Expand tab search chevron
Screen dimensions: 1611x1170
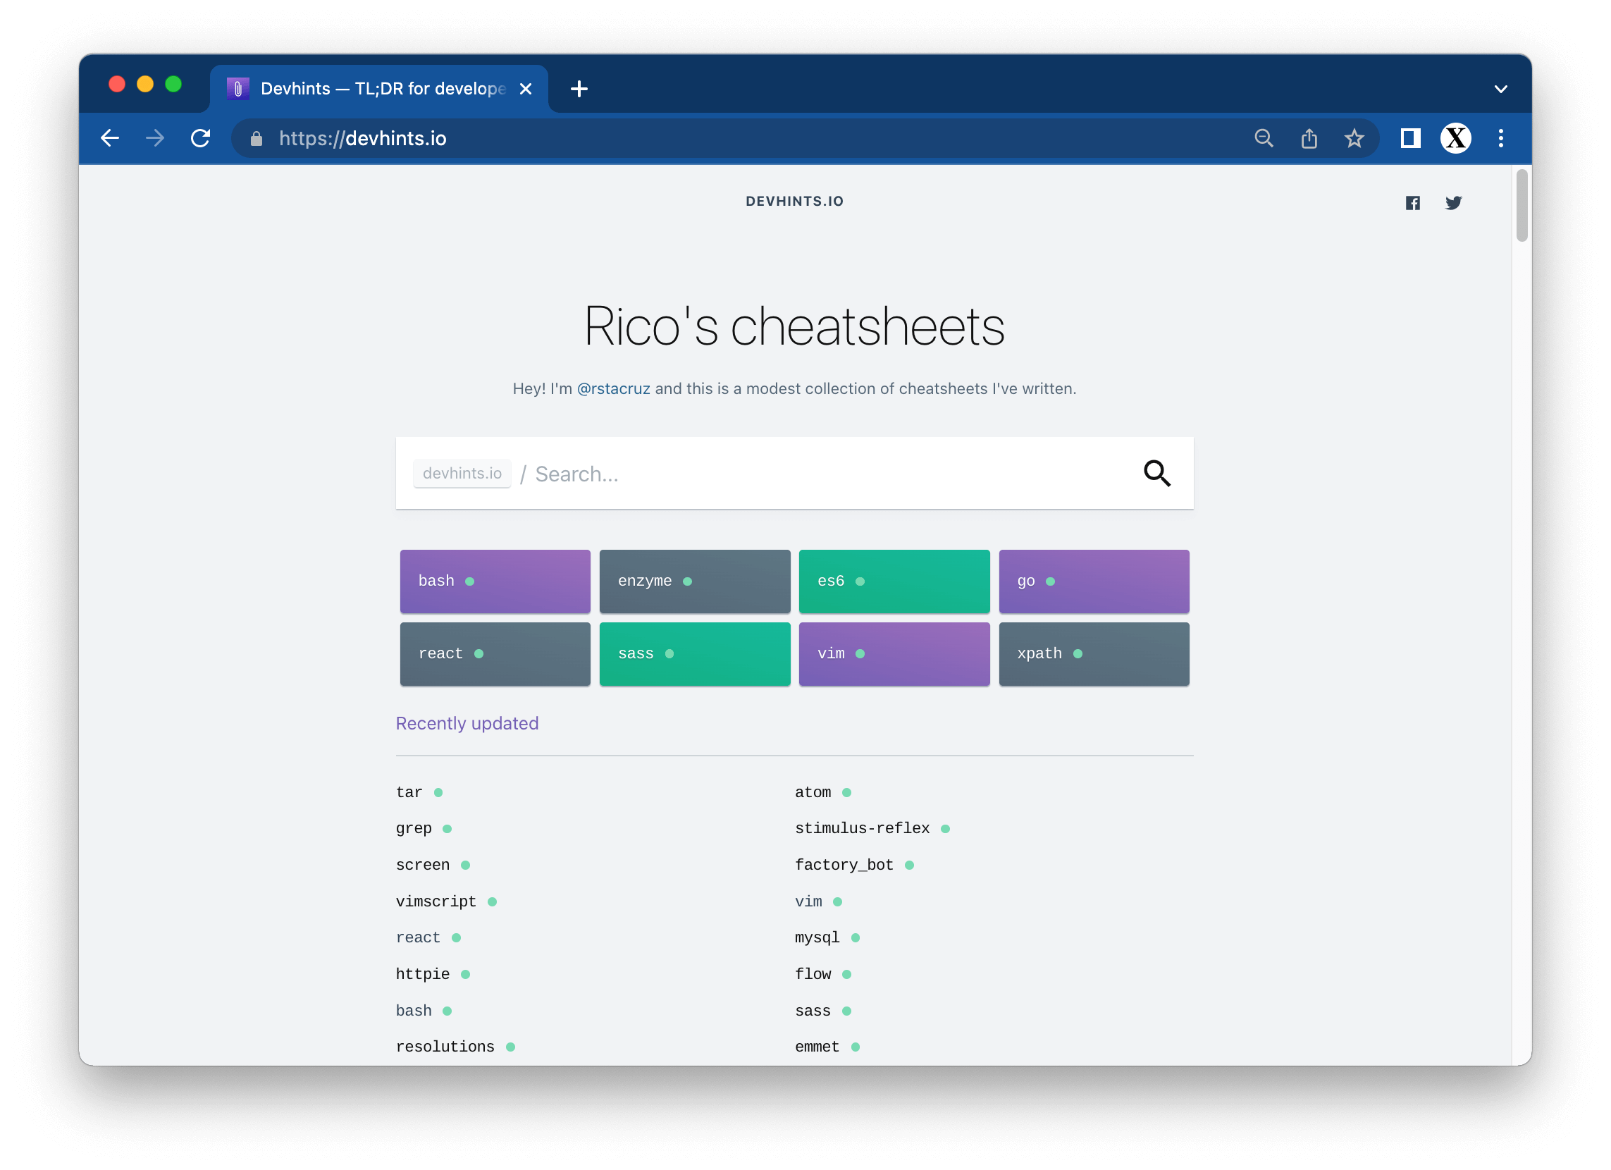(1500, 90)
